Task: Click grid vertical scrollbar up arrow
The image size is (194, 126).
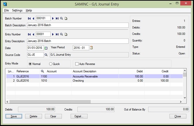Action: 185,71
